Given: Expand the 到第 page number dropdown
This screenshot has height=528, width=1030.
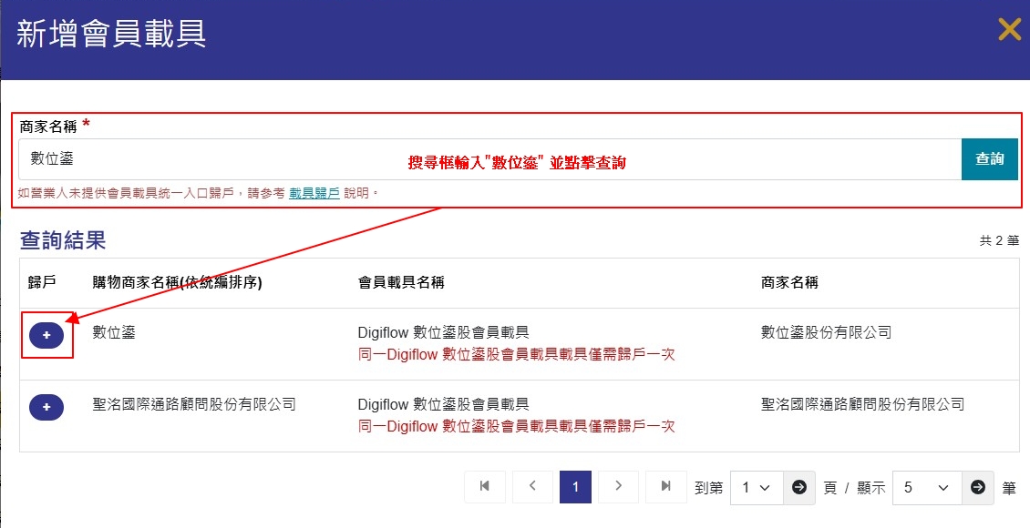Looking at the screenshot, I should point(756,488).
